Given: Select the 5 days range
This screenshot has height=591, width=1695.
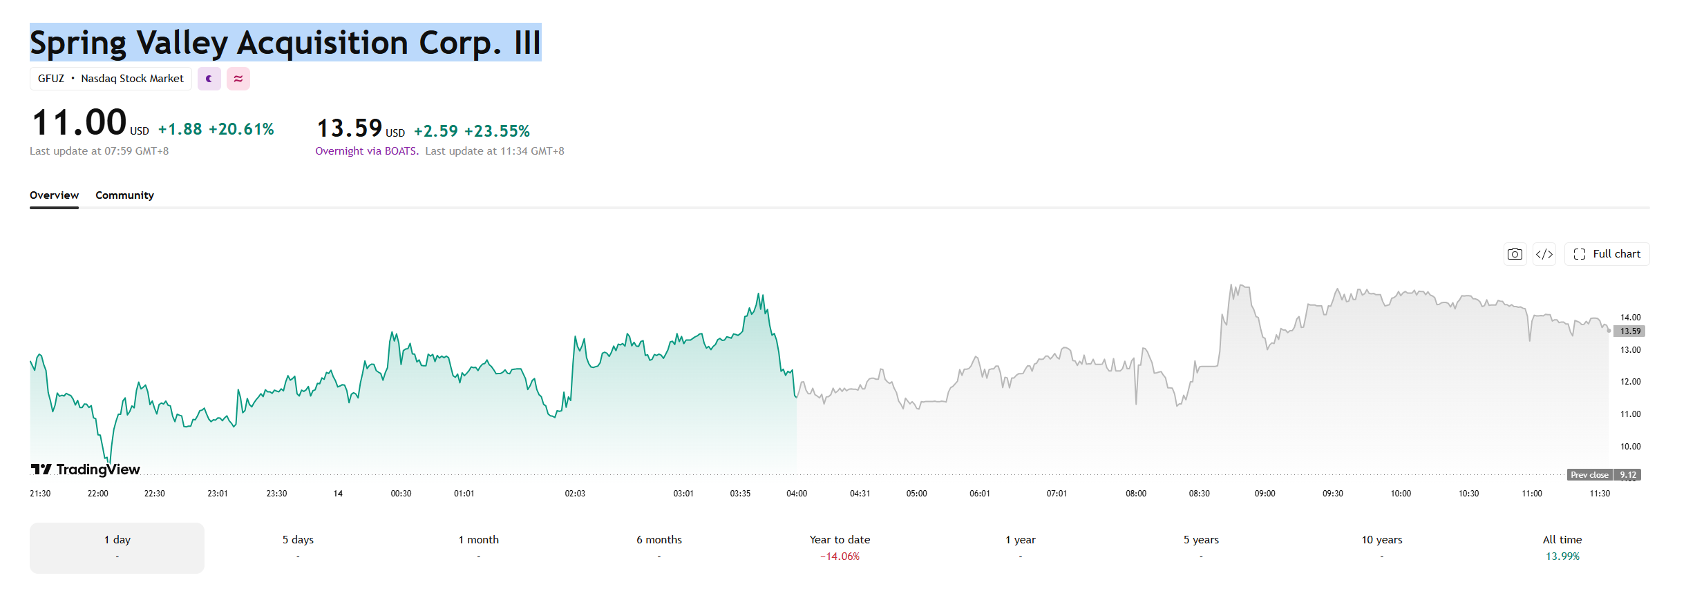Looking at the screenshot, I should (298, 548).
